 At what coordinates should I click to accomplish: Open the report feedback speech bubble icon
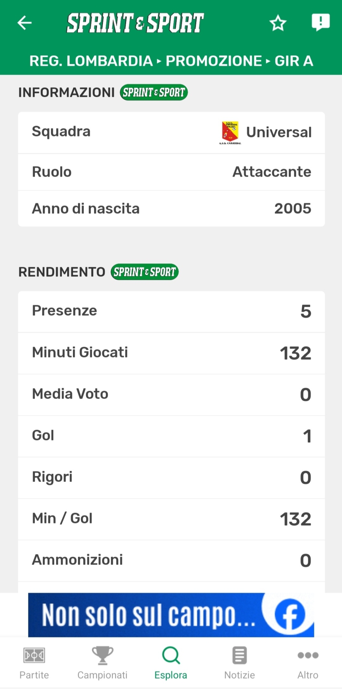pos(320,22)
